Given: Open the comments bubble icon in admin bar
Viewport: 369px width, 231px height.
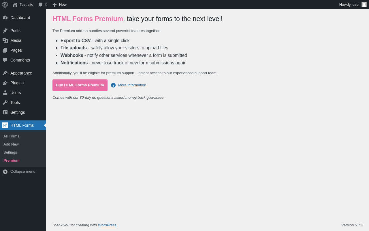Looking at the screenshot, I should tap(41, 5).
